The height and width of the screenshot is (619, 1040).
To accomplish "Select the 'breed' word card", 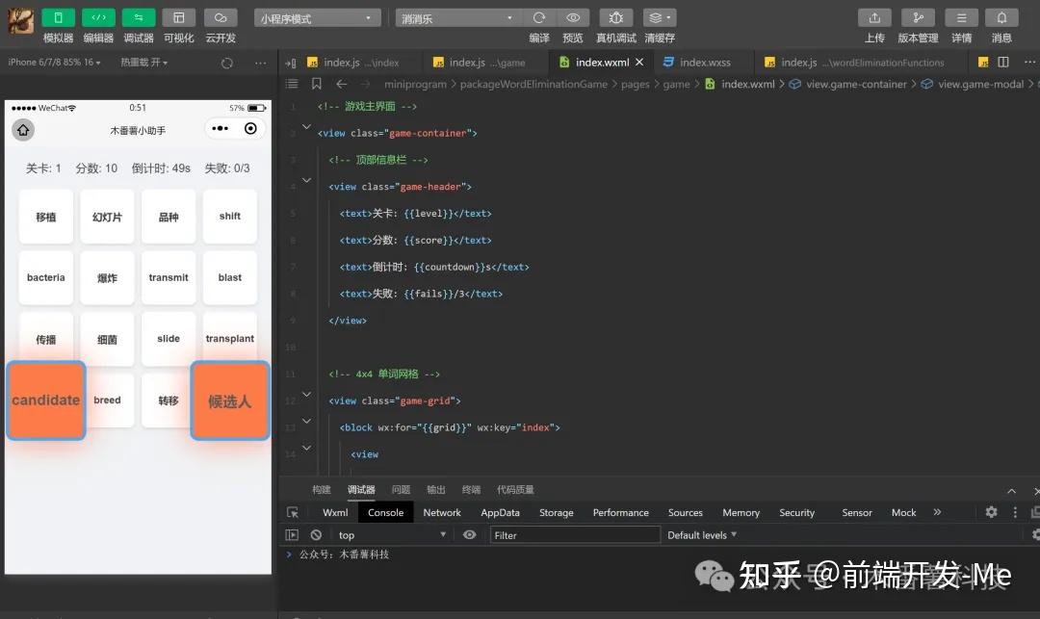I will tap(108, 400).
